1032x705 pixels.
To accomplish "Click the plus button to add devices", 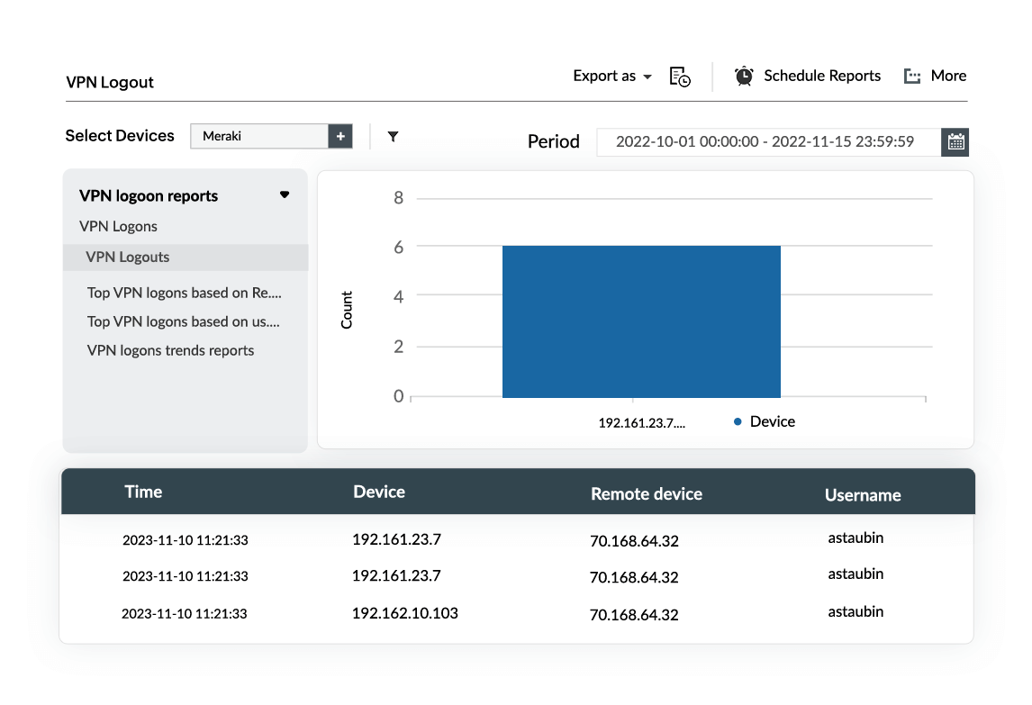I will (340, 136).
